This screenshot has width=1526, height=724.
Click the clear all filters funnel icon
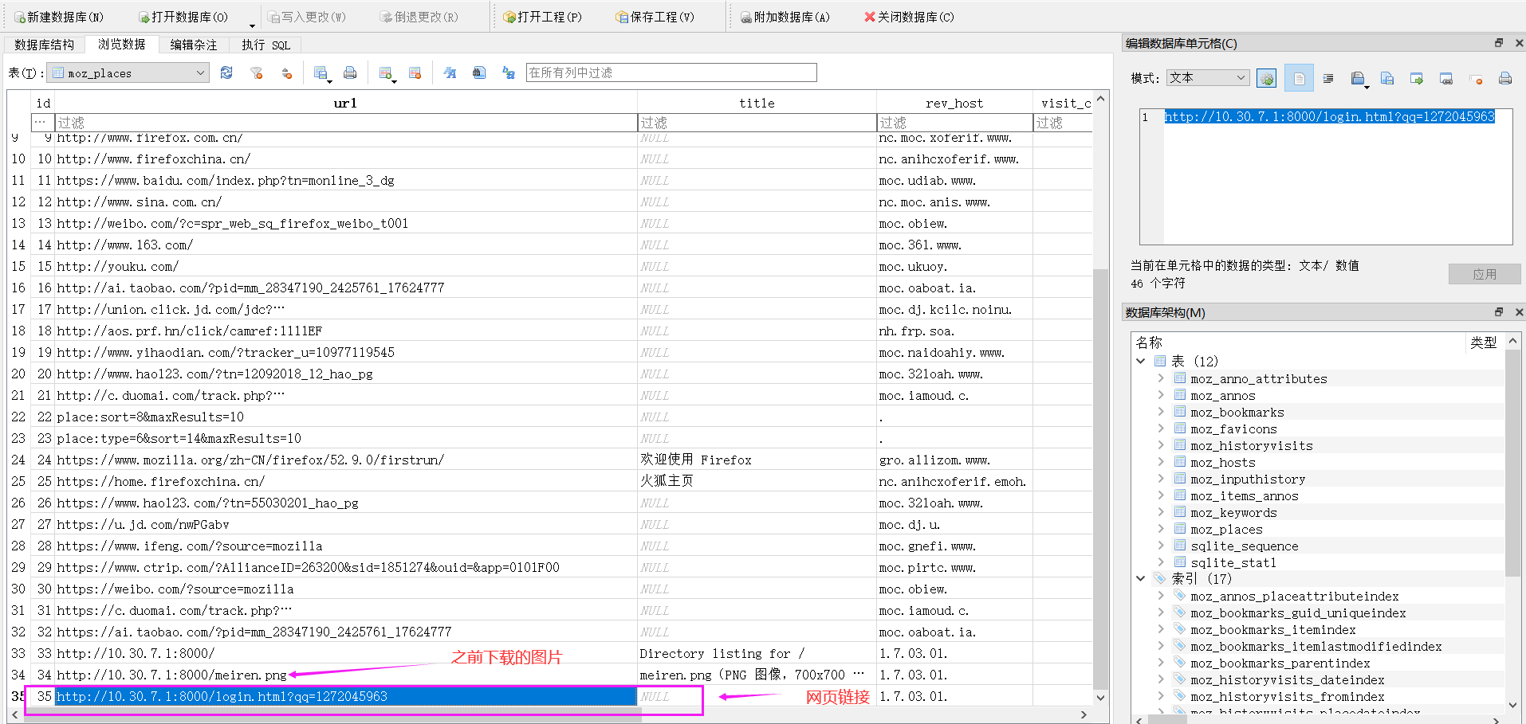[257, 73]
